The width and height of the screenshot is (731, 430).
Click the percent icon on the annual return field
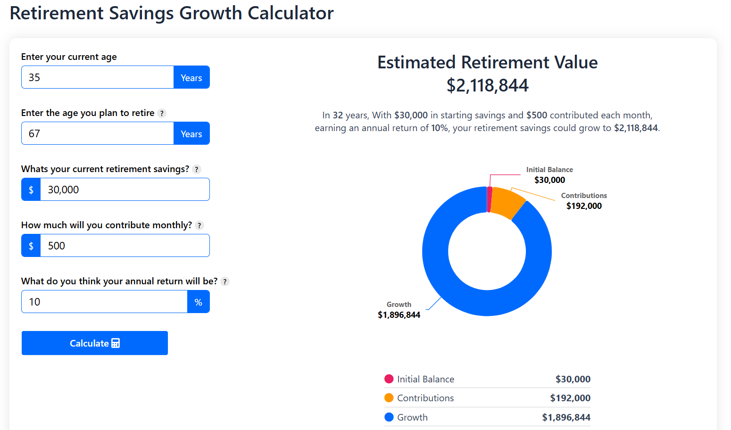[199, 301]
